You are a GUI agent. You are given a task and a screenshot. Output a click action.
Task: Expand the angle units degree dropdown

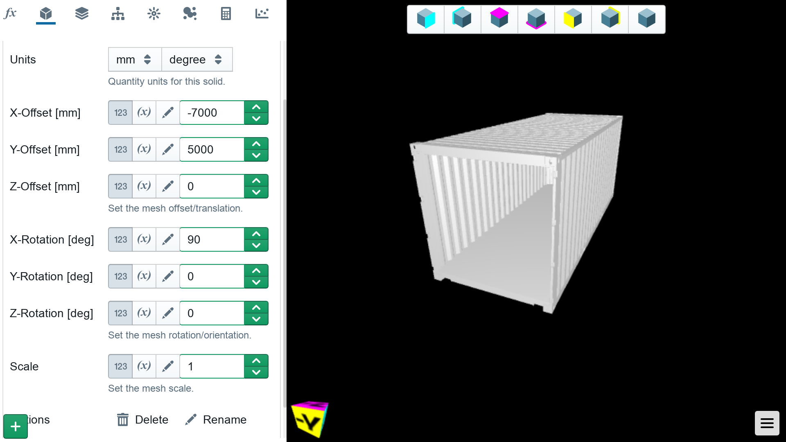click(x=196, y=59)
